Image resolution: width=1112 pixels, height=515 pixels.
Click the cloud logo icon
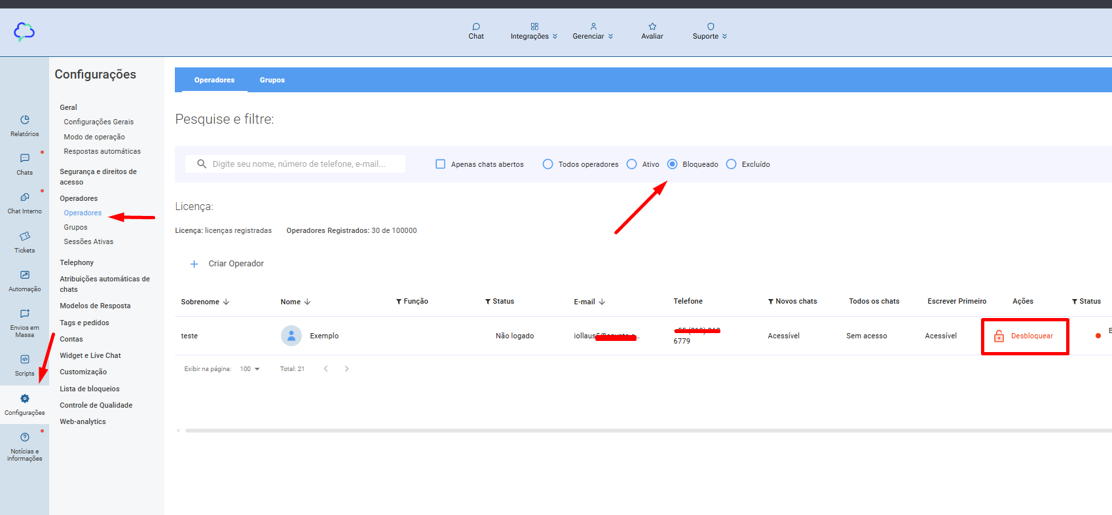click(x=24, y=31)
